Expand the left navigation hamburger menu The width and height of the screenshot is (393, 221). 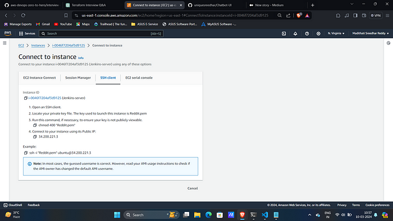[4, 43]
